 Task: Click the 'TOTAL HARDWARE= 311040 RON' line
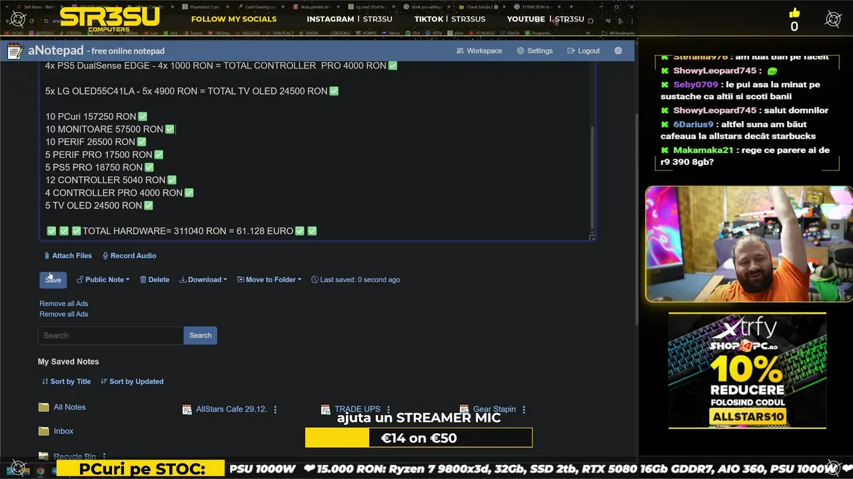pos(181,231)
